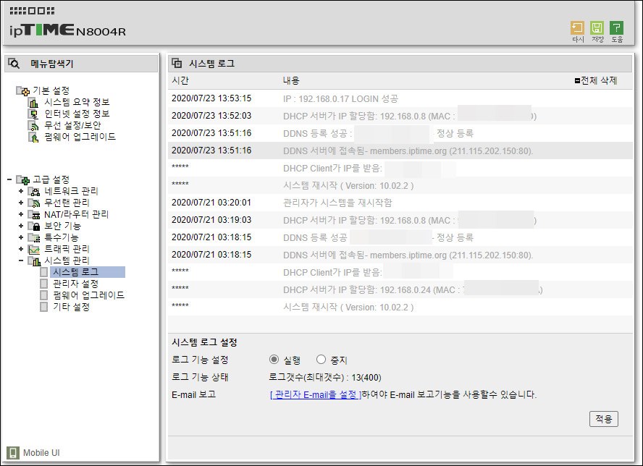Open help via the 도움 icon
The width and height of the screenshot is (643, 466).
pos(616,28)
